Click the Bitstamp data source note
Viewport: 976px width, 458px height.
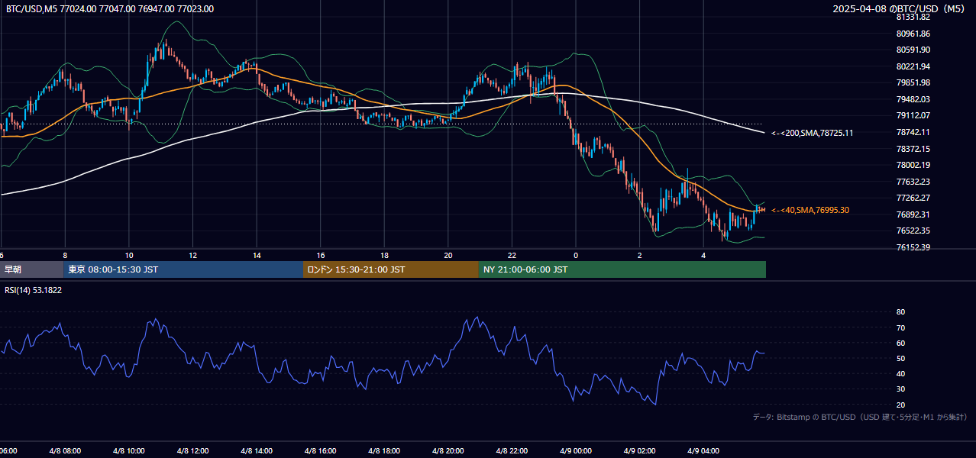click(860, 417)
